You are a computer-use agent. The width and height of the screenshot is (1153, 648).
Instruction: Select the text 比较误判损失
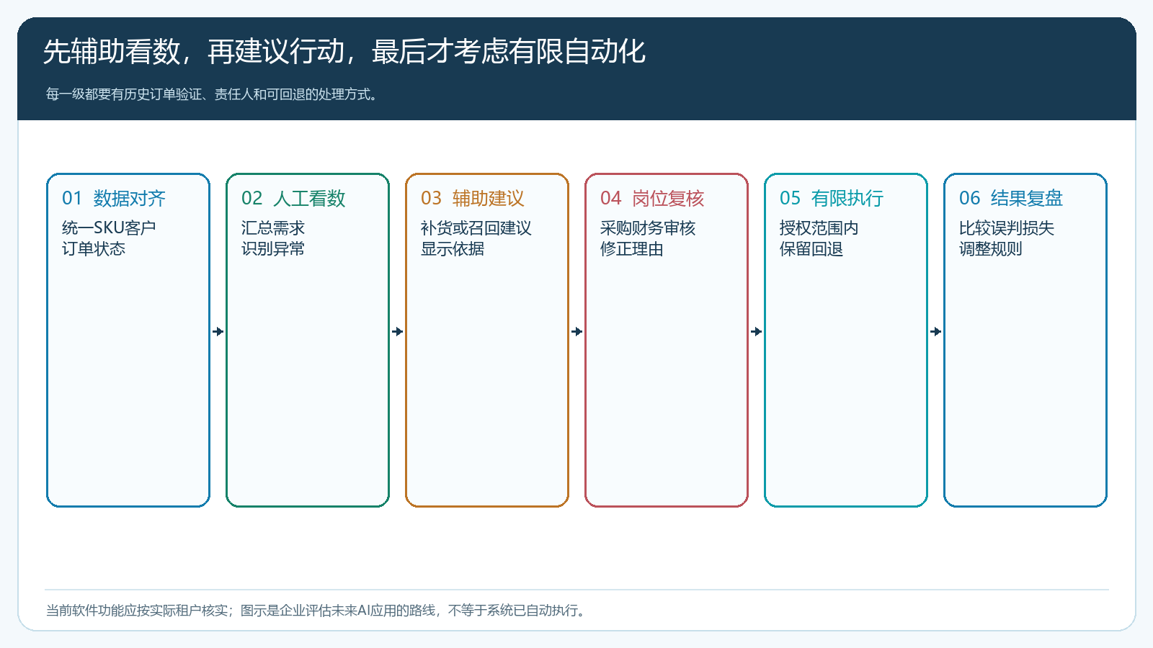pos(1007,228)
